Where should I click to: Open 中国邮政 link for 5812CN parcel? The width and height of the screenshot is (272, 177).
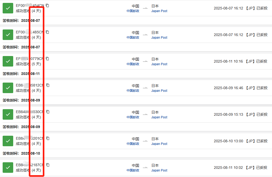coord(133,91)
